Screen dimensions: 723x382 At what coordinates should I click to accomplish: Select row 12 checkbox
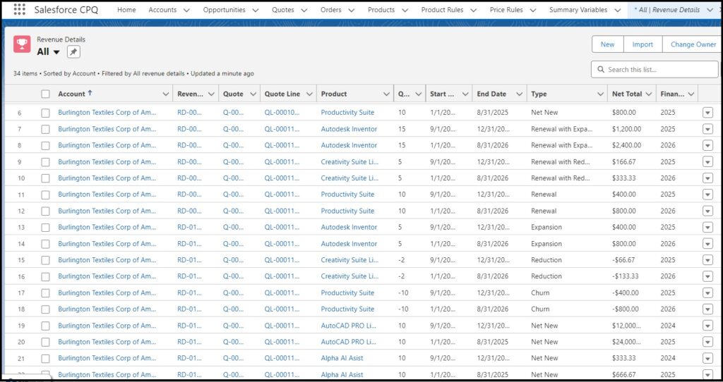click(45, 211)
